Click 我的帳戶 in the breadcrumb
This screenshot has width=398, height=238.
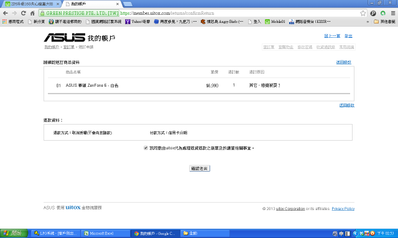coord(52,47)
